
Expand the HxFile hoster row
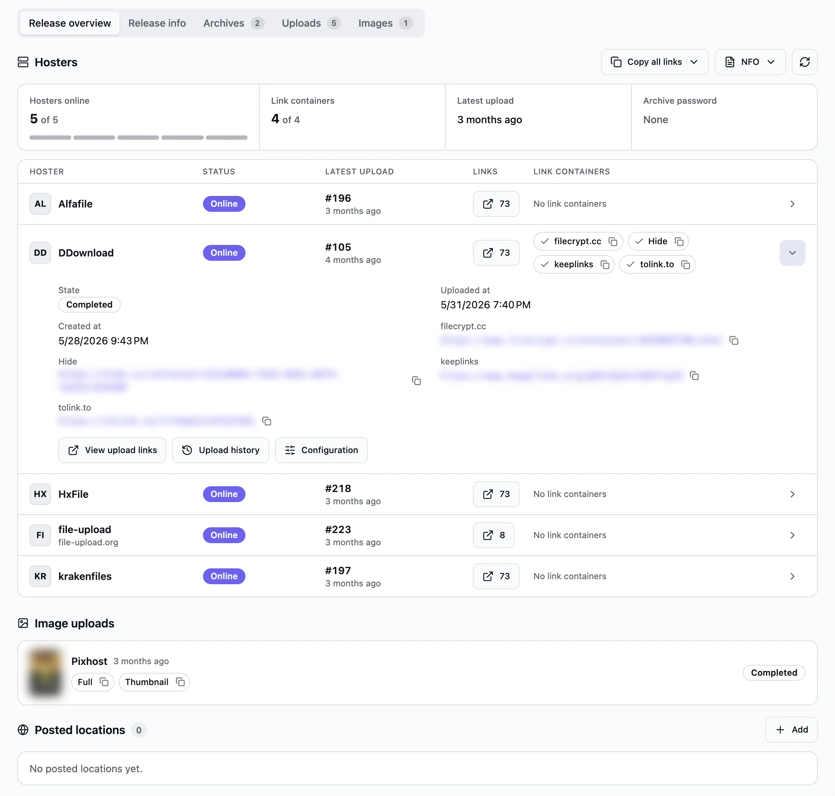tap(792, 494)
